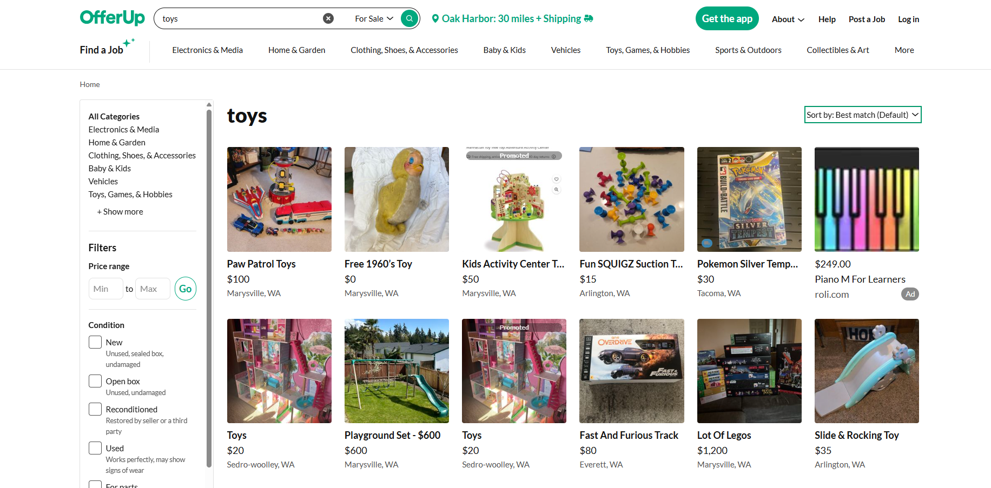Save the Kids Activity Center with the heart icon
Viewport: 991px width, 488px height.
556,179
